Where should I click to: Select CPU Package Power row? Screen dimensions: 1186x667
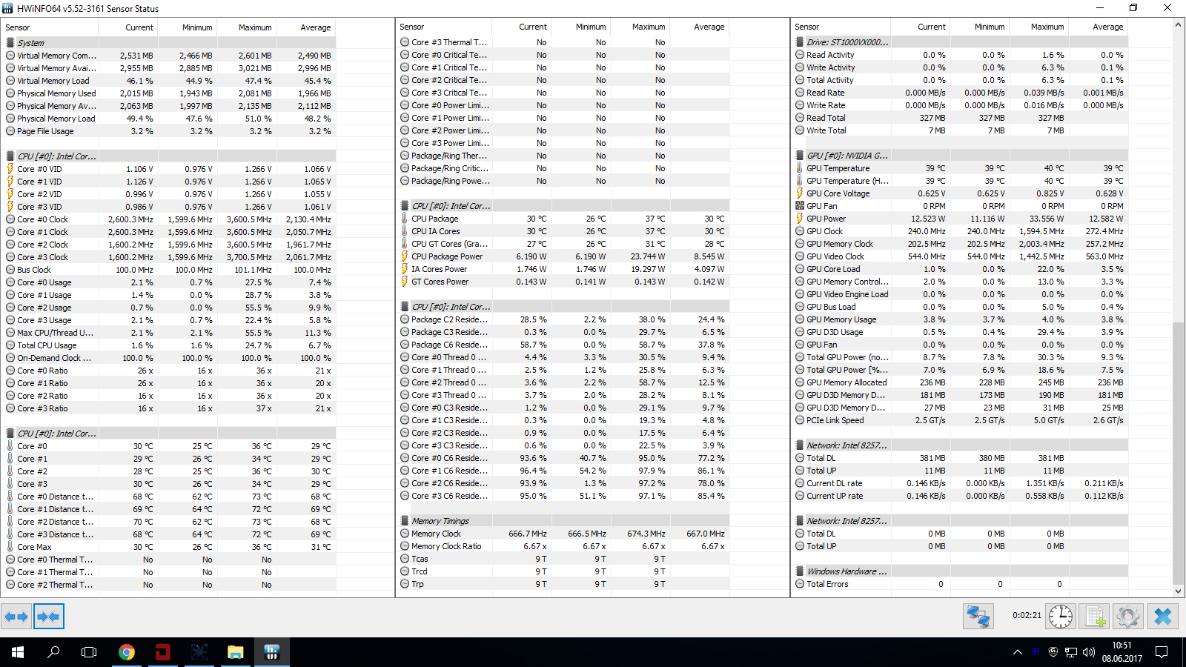tap(563, 256)
